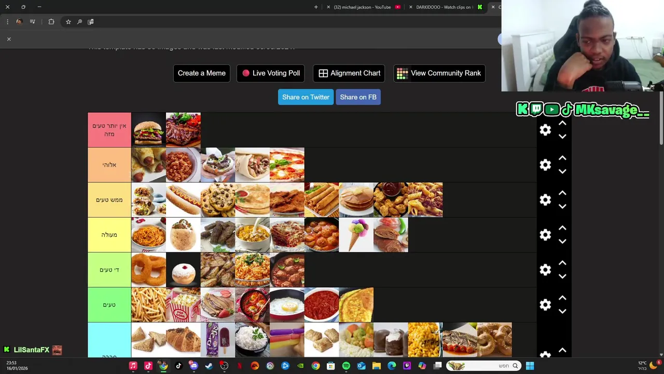
Task: Move the מעולה tier row down
Action: tap(562, 241)
